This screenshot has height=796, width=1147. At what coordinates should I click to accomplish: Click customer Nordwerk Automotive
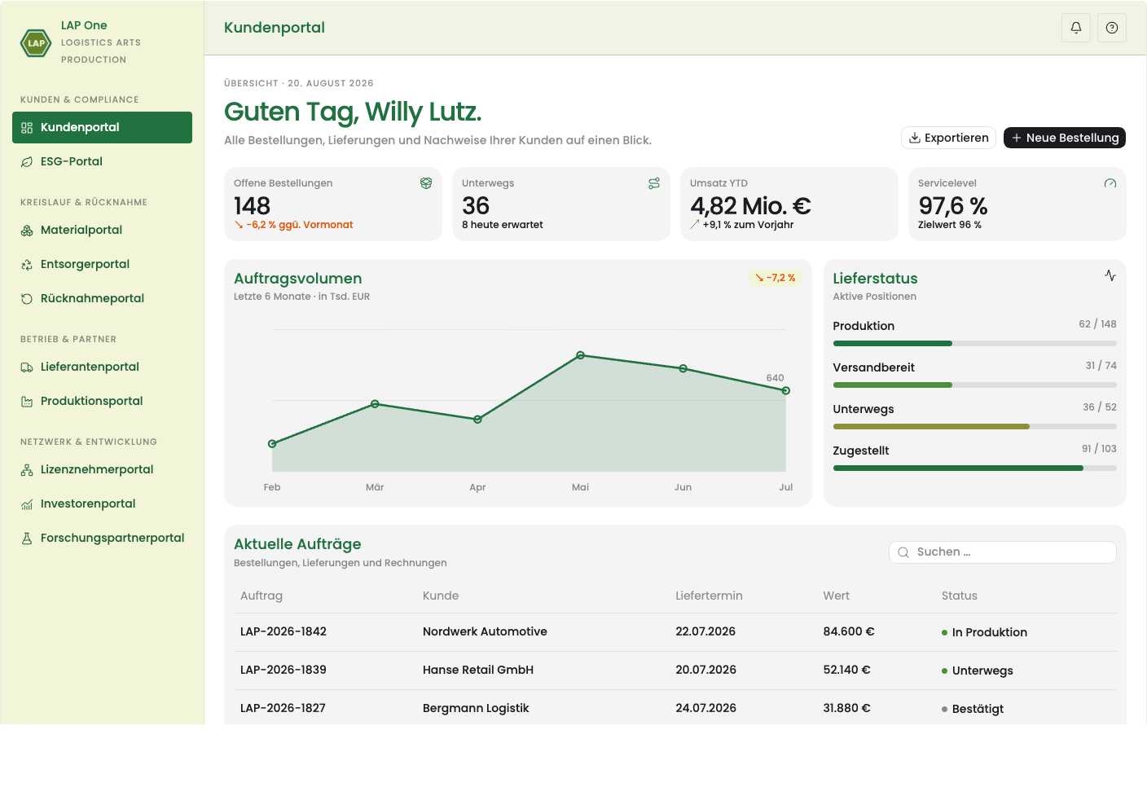click(485, 631)
